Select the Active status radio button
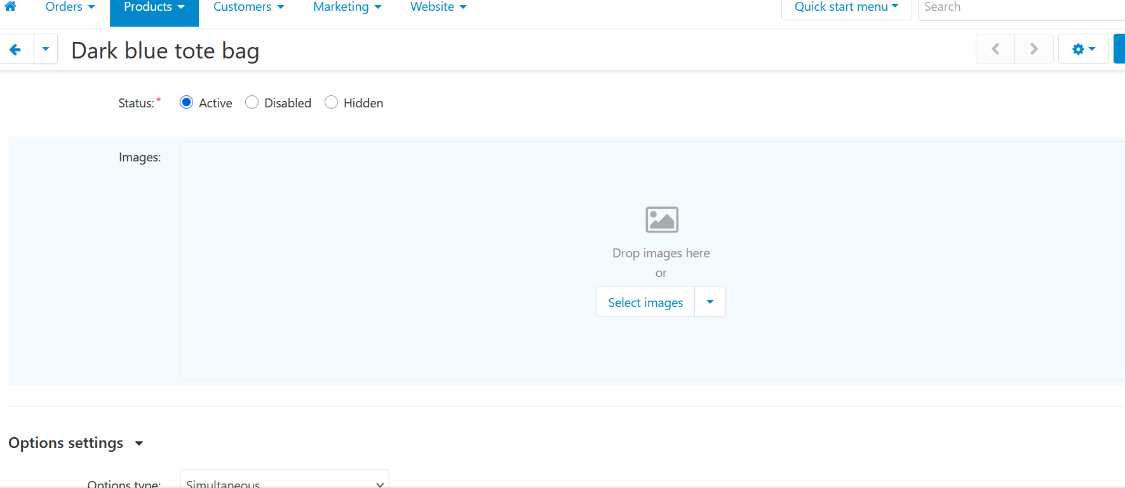The image size is (1125, 488). click(187, 102)
